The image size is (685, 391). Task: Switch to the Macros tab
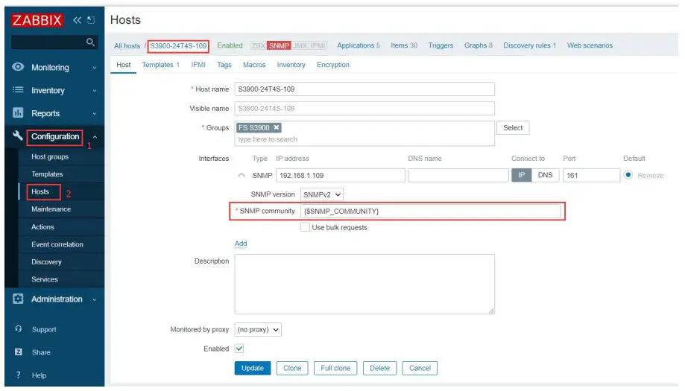254,65
